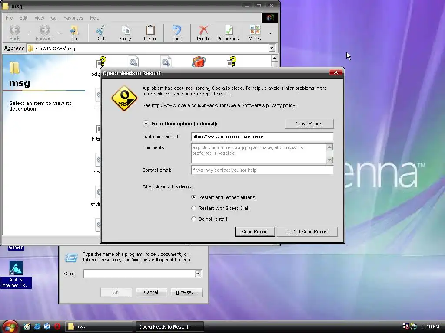
Task: Click the msg taskbar button
Action: pos(99,327)
